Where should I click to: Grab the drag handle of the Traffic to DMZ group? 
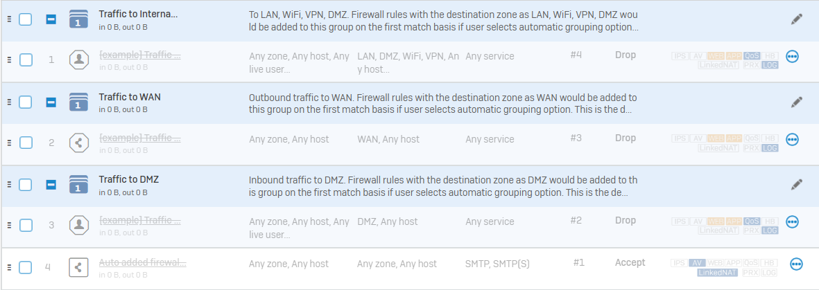tap(9, 184)
